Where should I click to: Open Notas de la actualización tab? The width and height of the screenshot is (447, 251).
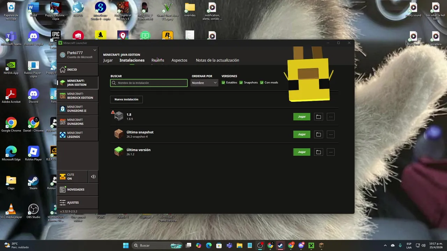(217, 60)
